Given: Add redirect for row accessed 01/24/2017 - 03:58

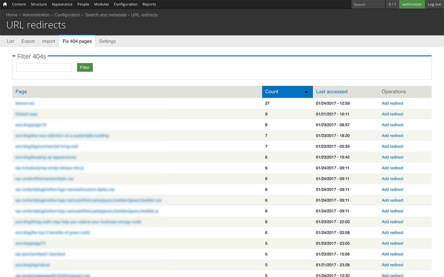Looking at the screenshot, I should point(392,233).
